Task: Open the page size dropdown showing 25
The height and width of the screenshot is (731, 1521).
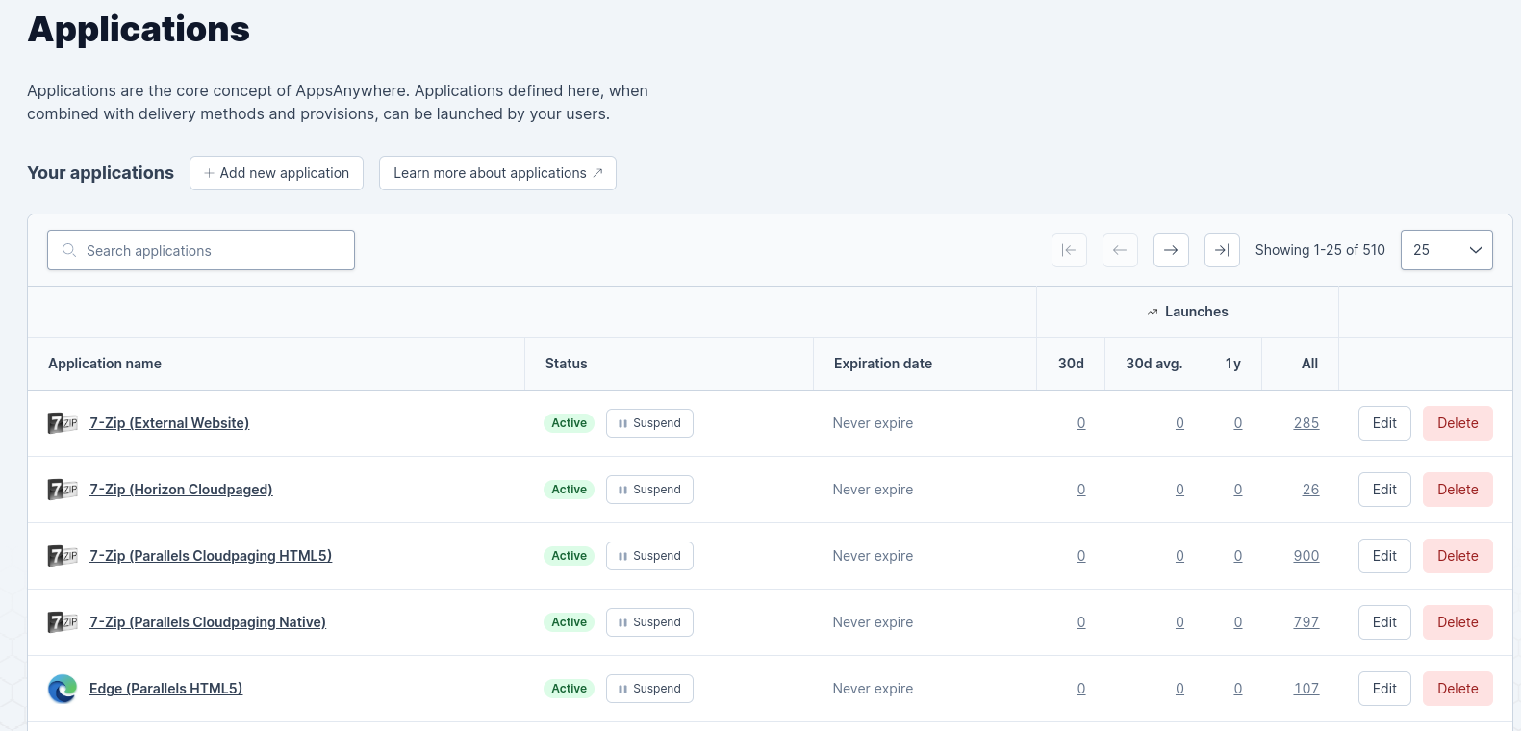Action: pos(1446,250)
